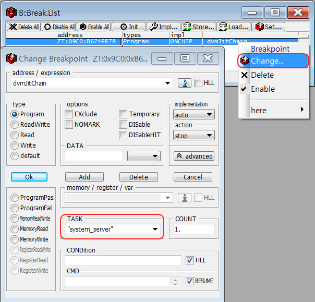Uncheck the RESUME checkbox
The width and height of the screenshot is (315, 302).
pyautogui.click(x=190, y=281)
